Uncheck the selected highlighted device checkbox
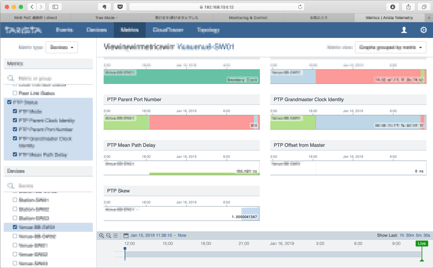Viewport: 433px width, 268px height. 15,227
